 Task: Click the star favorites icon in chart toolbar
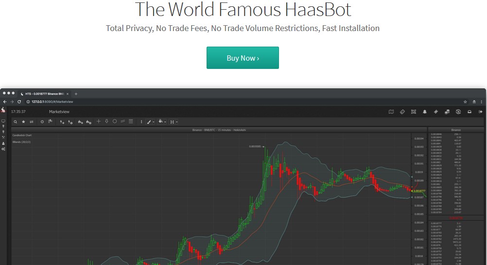[23, 122]
